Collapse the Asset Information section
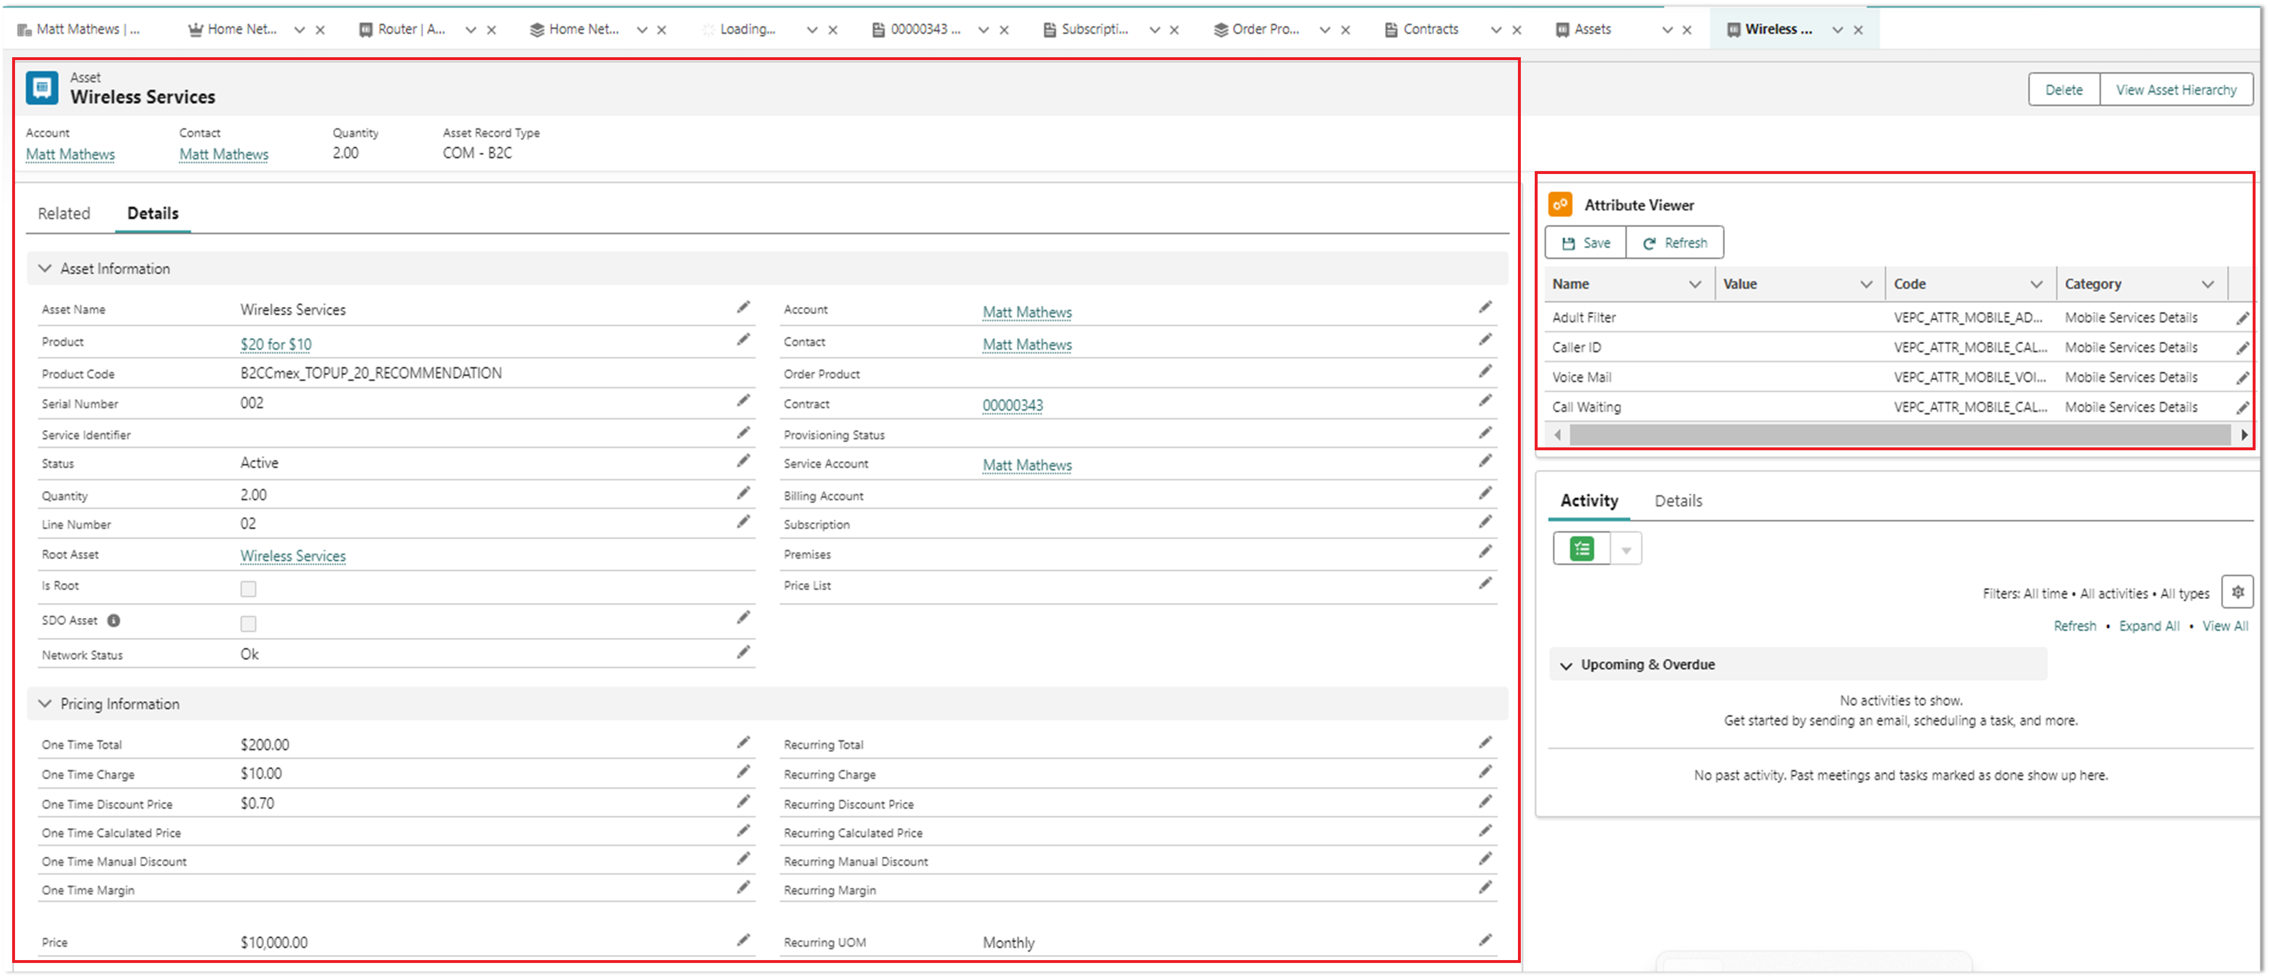 pos(45,269)
